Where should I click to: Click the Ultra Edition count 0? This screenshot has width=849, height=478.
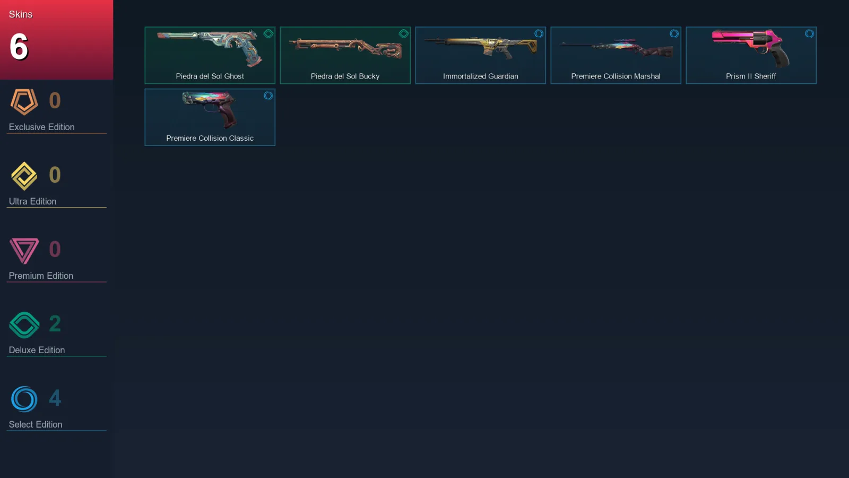pos(55,175)
